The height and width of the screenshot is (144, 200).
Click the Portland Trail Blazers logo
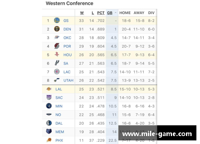coord(57,46)
